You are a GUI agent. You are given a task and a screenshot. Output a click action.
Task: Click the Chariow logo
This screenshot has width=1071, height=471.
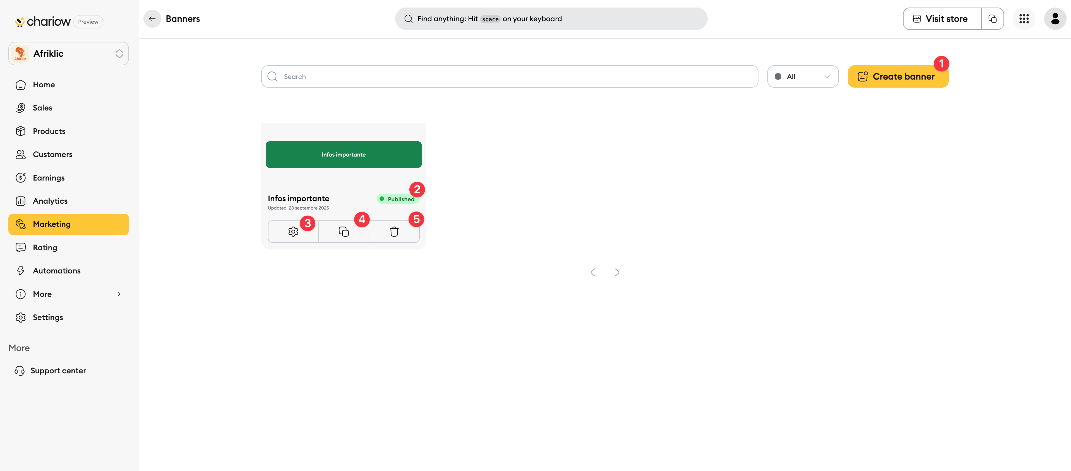[42, 21]
